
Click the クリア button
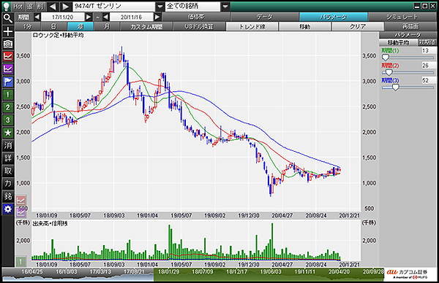pos(358,26)
